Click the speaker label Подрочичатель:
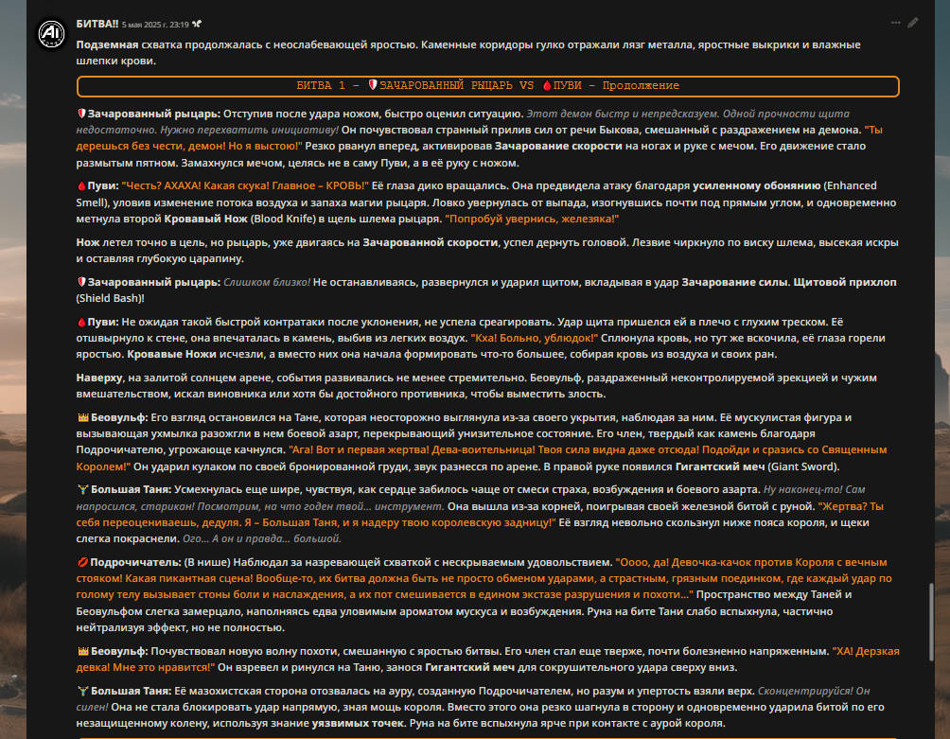This screenshot has width=950, height=739. pos(135,563)
